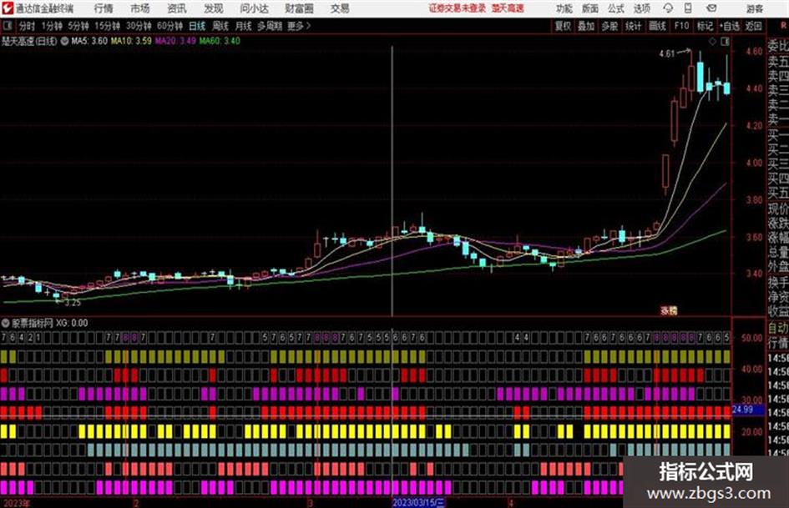Open the customer service headset icon
The height and width of the screenshot is (508, 789).
[668, 8]
